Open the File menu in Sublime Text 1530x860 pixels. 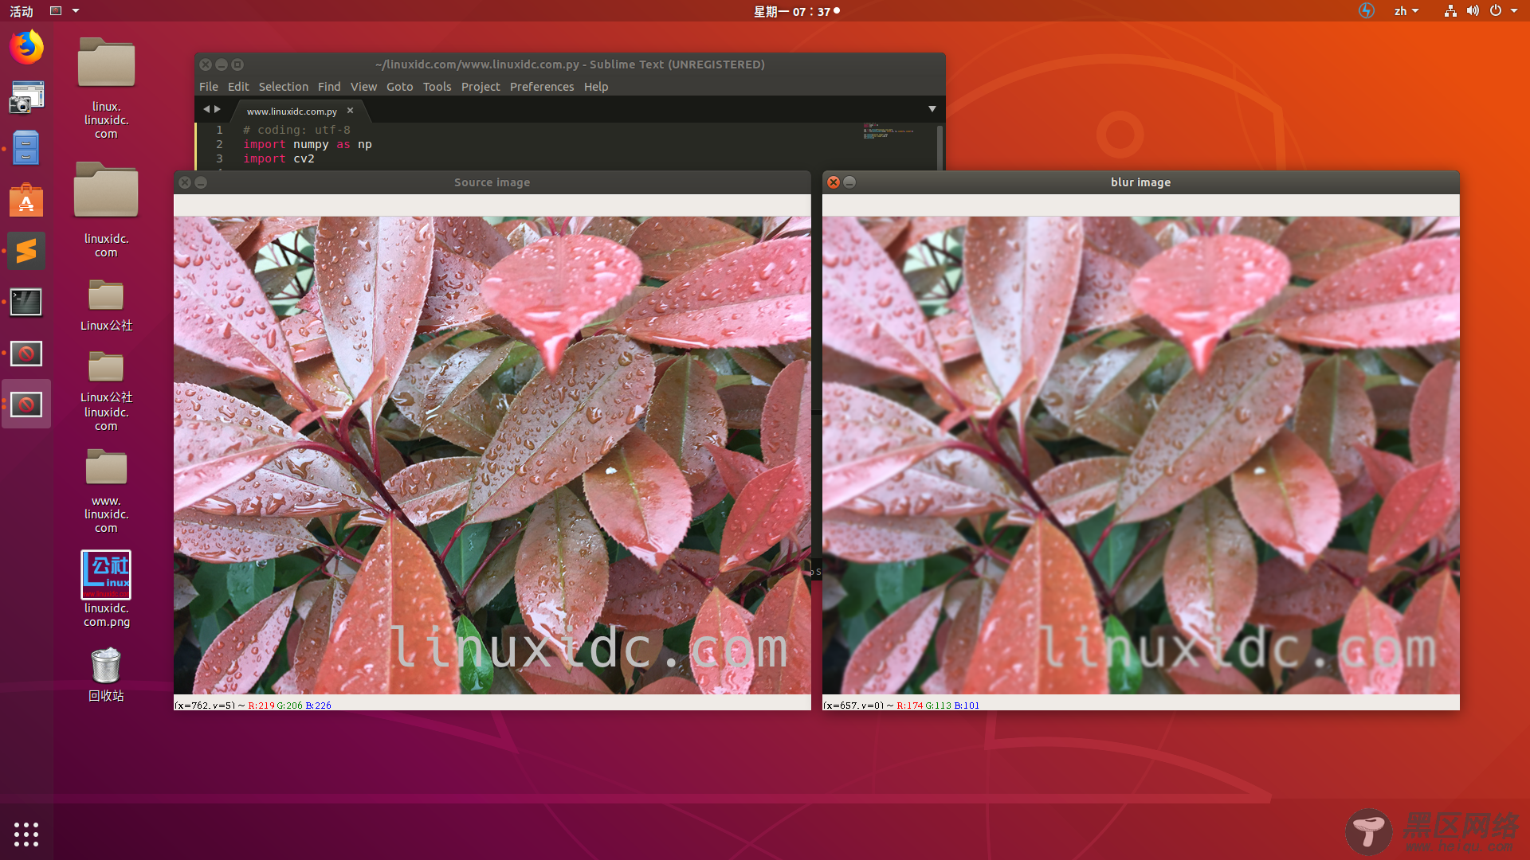(209, 87)
